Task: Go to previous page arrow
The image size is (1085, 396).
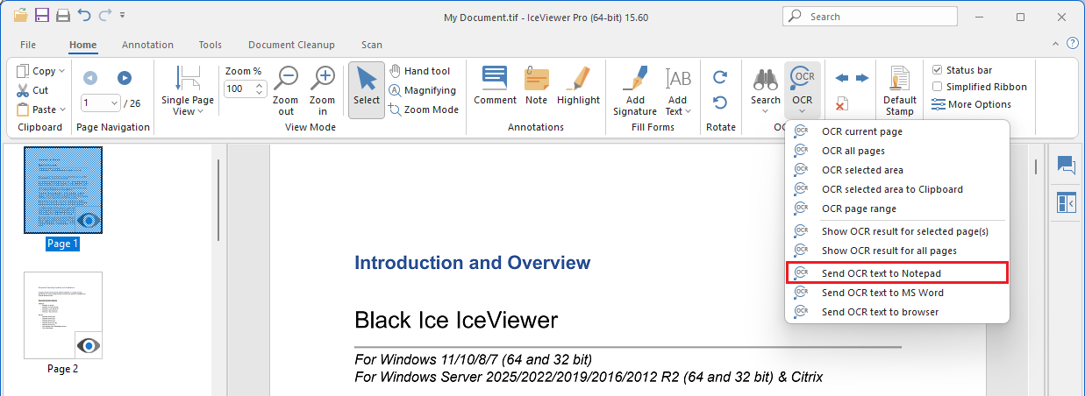Action: click(x=89, y=78)
